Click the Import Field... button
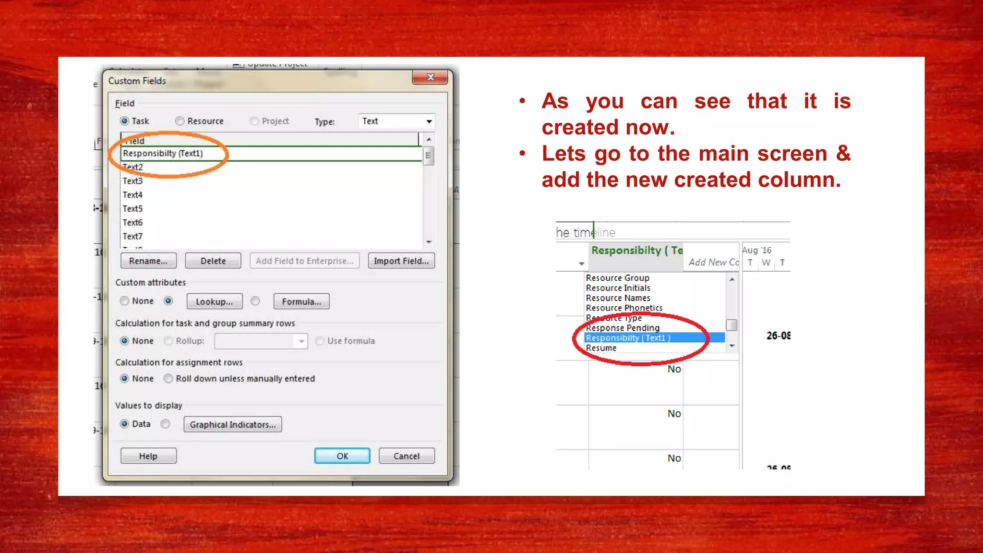This screenshot has height=553, width=983. pos(401,261)
